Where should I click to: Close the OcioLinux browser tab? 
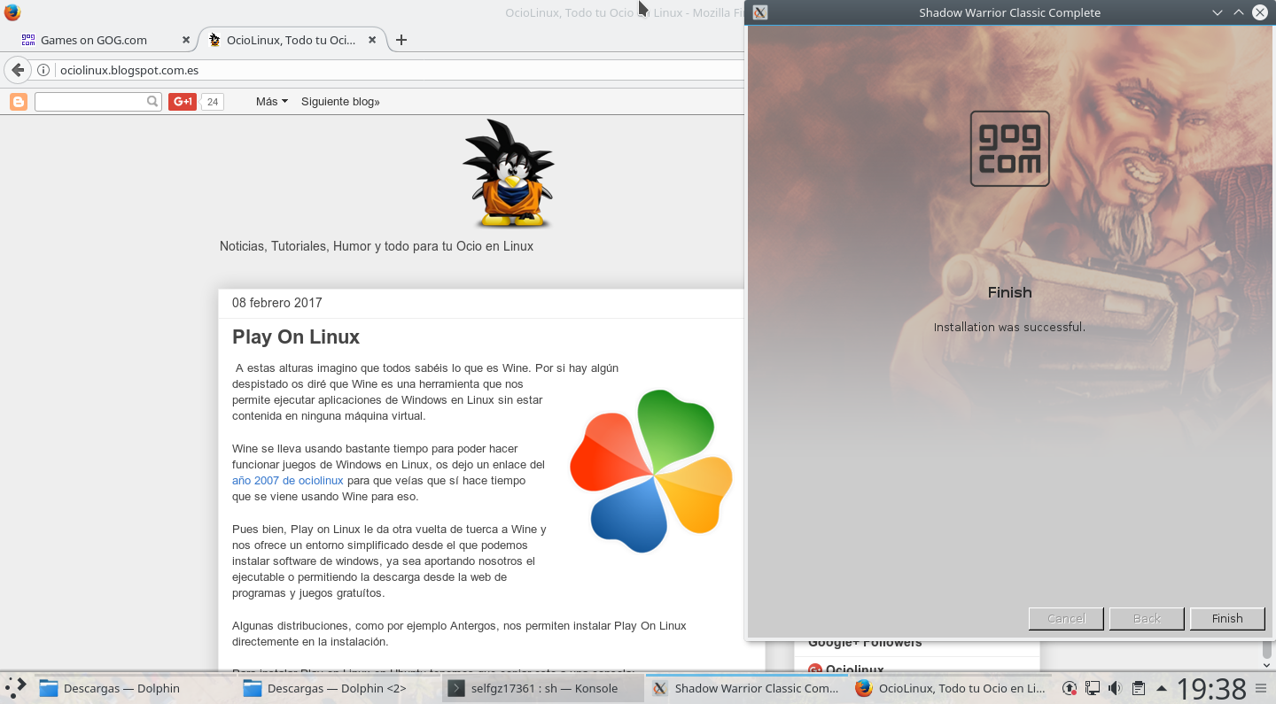[372, 40]
